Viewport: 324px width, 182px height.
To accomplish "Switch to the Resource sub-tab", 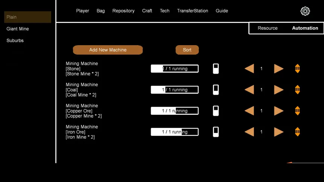I will [267, 28].
